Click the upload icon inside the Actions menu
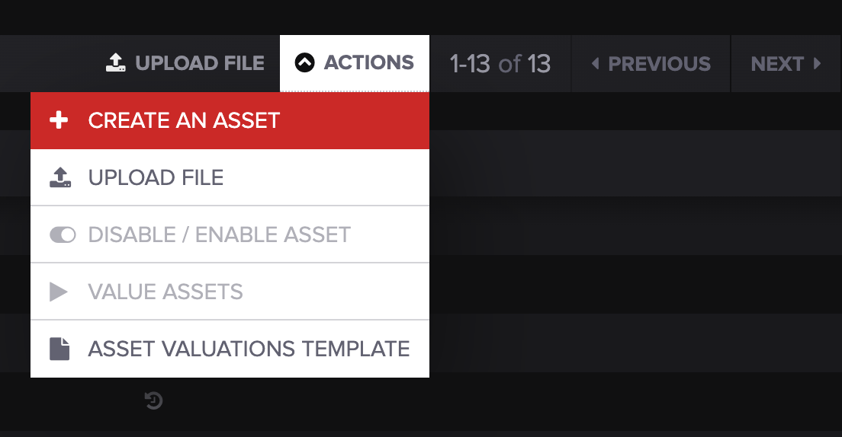The height and width of the screenshot is (437, 842). coord(59,177)
